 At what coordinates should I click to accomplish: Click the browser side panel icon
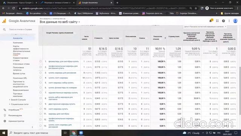click(202, 8)
